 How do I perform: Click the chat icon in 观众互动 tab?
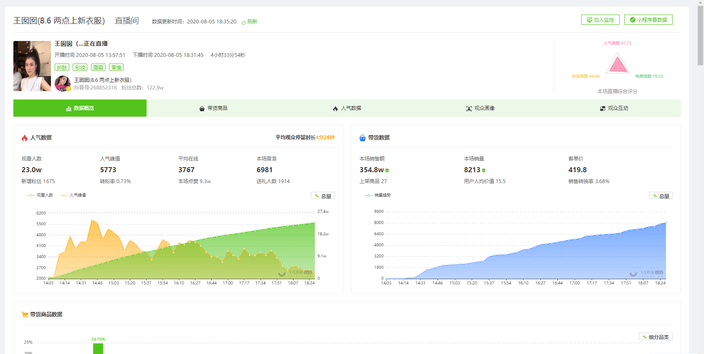[603, 109]
